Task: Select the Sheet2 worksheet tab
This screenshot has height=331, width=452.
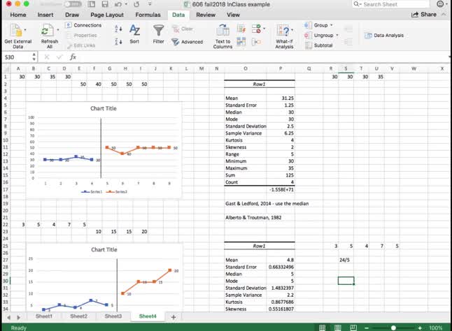Action: 78,316
